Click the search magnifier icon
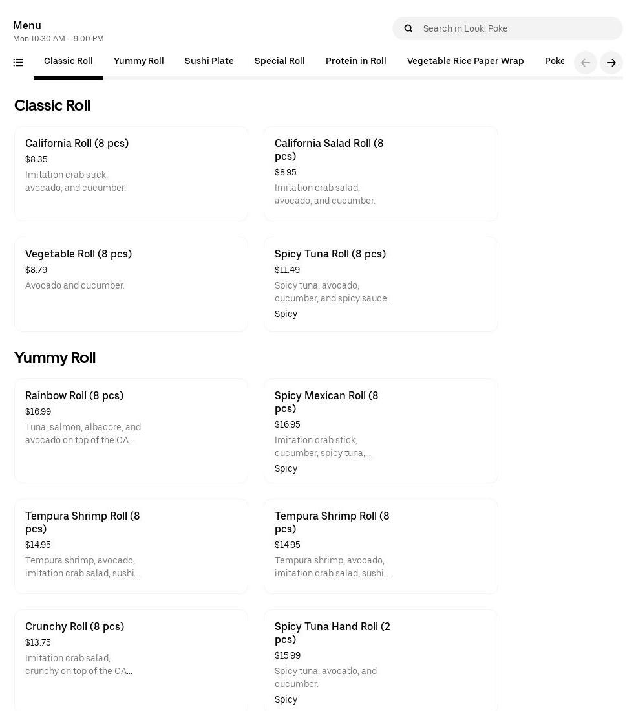The width and height of the screenshot is (636, 711). (408, 28)
